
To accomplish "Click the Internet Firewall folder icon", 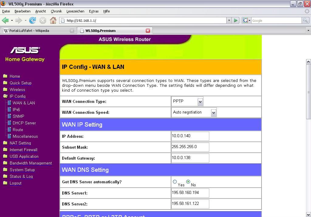I will click(5, 150).
